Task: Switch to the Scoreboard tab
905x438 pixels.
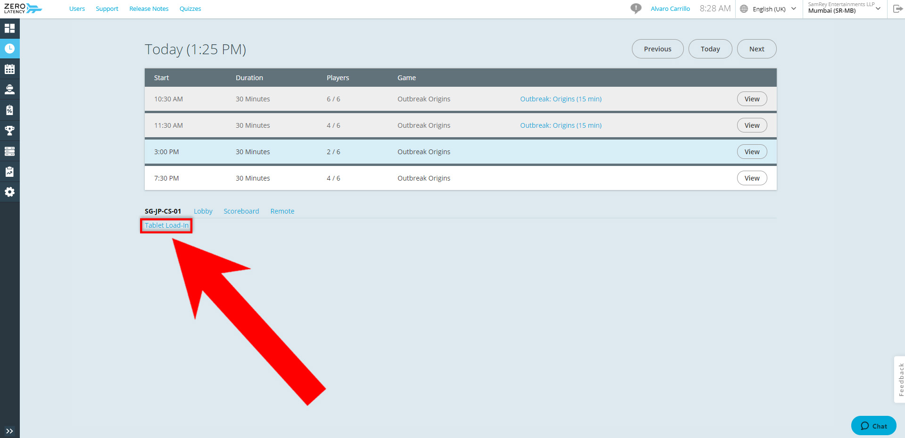Action: tap(241, 211)
